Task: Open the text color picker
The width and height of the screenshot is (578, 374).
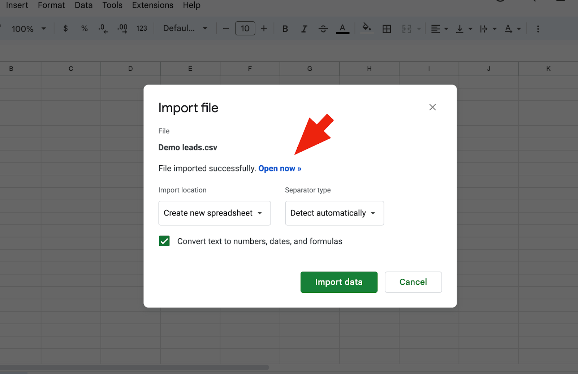Action: click(342, 29)
